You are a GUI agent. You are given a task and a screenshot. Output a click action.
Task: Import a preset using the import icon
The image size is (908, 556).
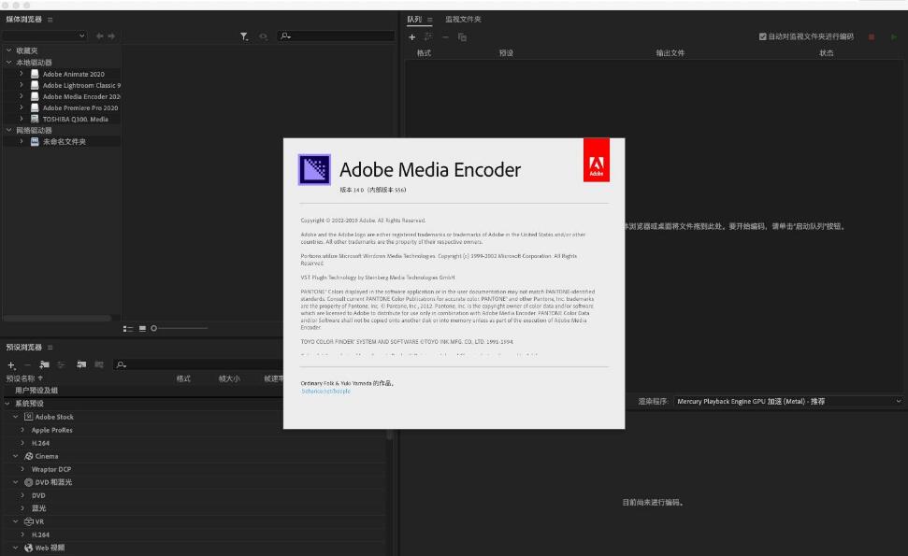pyautogui.click(x=81, y=364)
